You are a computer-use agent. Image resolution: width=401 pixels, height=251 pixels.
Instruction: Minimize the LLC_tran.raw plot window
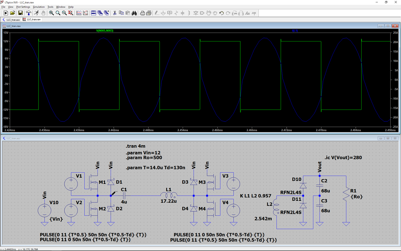pyautogui.click(x=381, y=26)
